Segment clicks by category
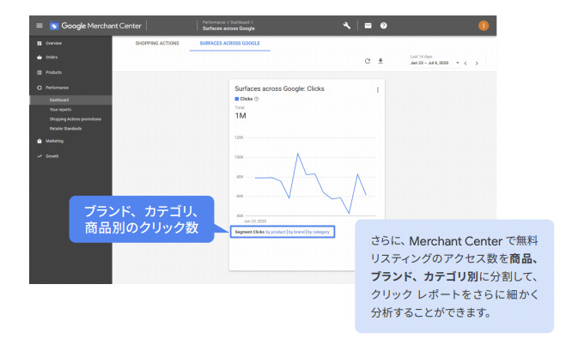Image resolution: width=572 pixels, height=345 pixels. pos(318,232)
